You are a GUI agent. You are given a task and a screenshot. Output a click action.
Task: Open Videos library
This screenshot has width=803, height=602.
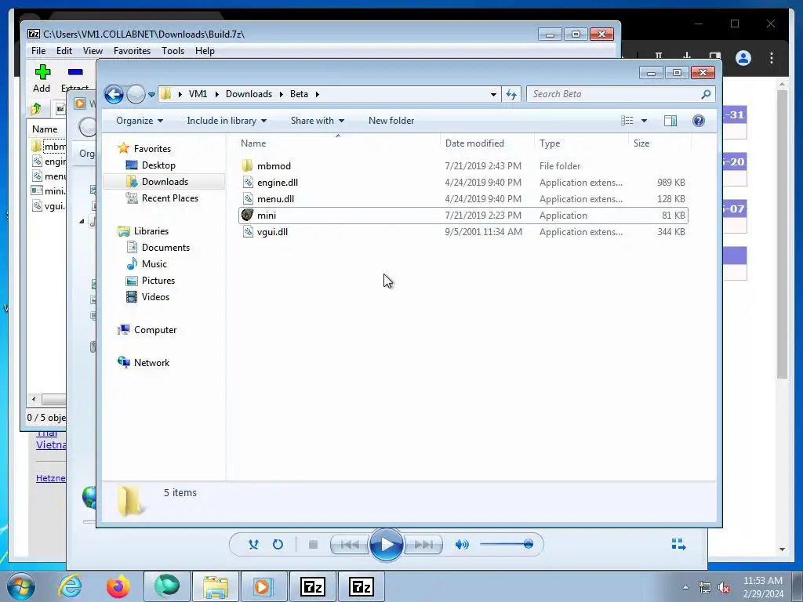click(x=155, y=297)
